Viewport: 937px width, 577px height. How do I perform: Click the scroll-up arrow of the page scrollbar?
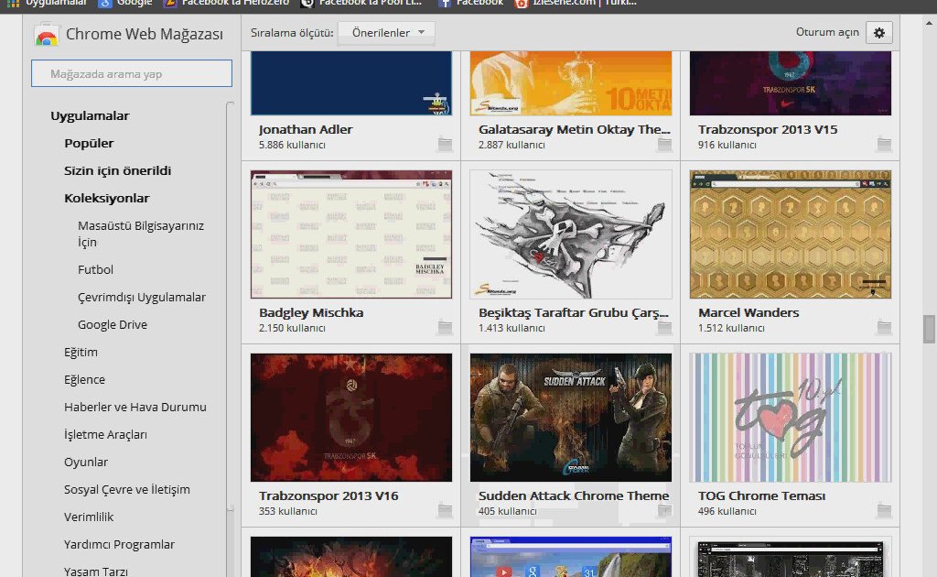coord(929,23)
